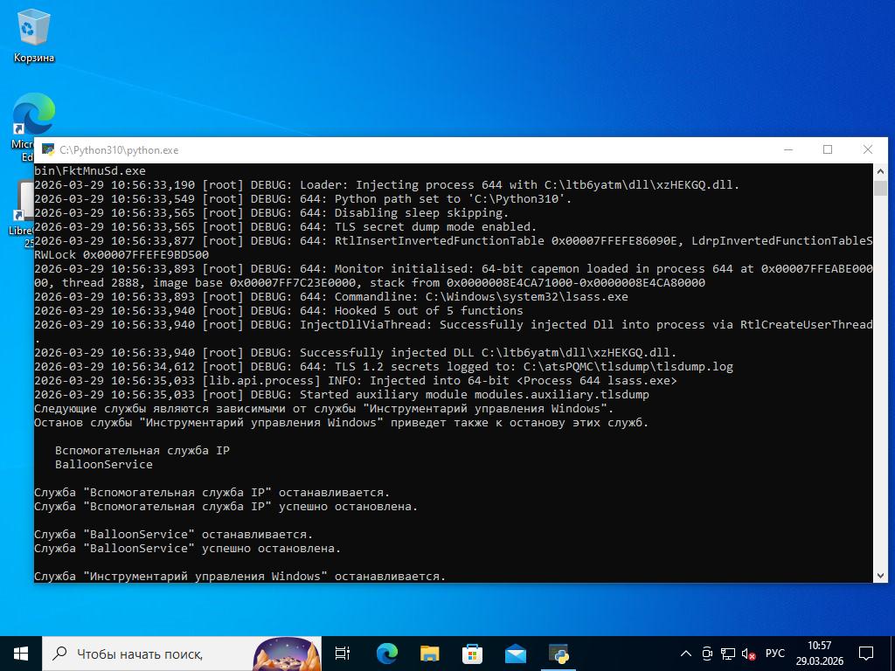Open the notification center in the taskbar
Viewport: 895px width, 671px height.
pyautogui.click(x=866, y=654)
